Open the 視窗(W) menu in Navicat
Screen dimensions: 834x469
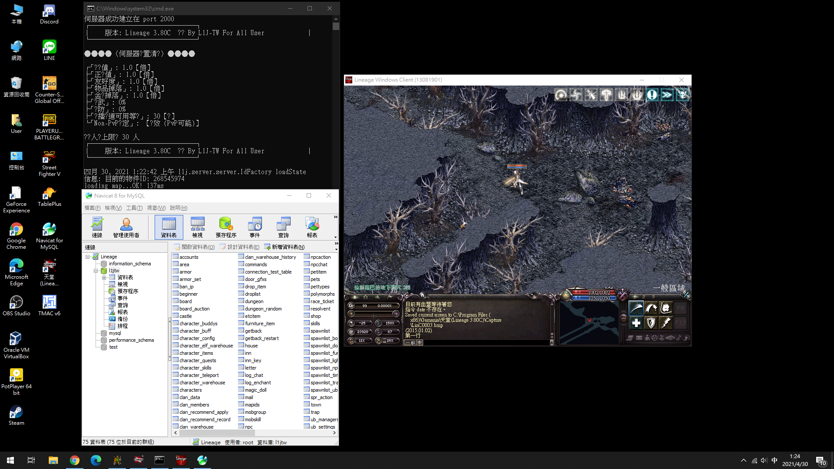156,208
